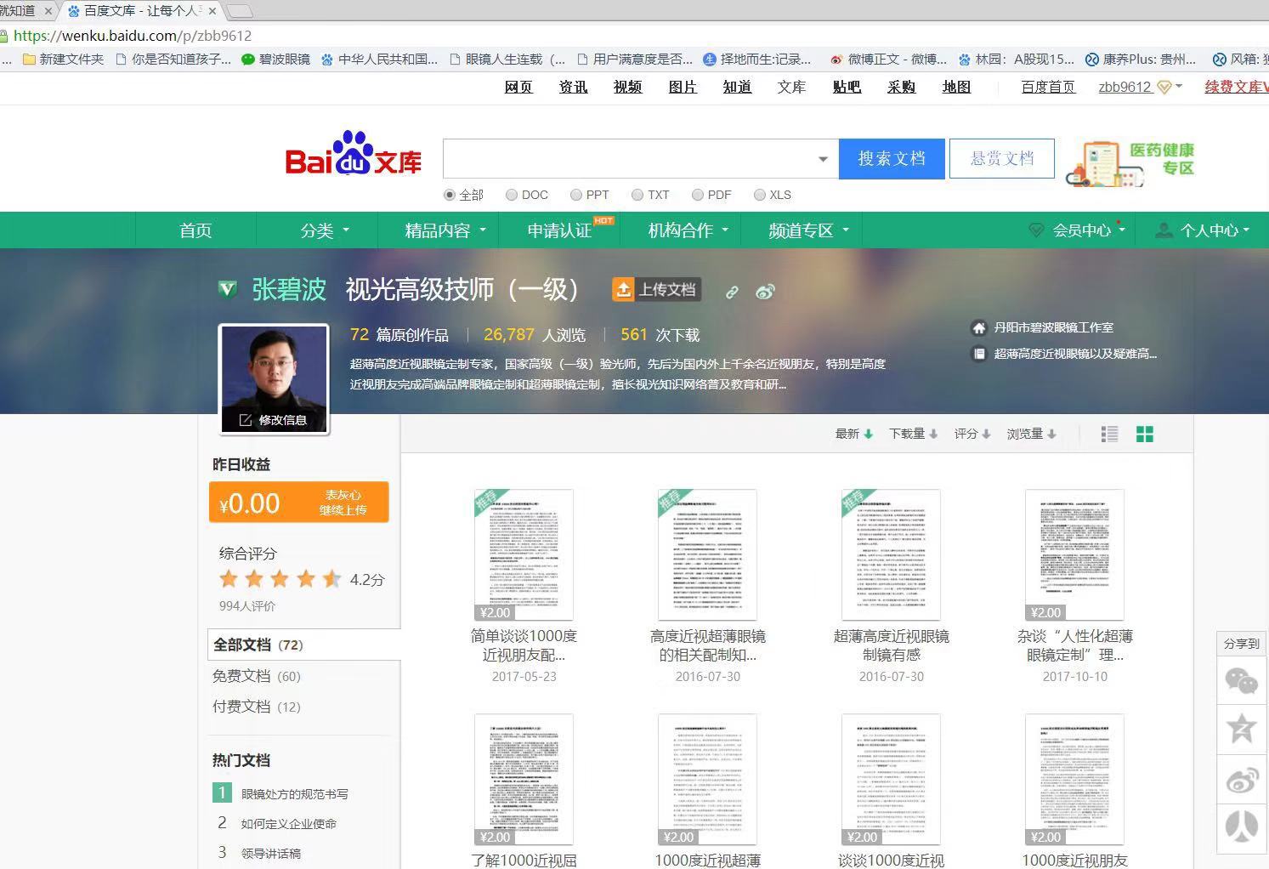1269x869 pixels.
Task: Open the 地图 top link
Action: pos(956,87)
